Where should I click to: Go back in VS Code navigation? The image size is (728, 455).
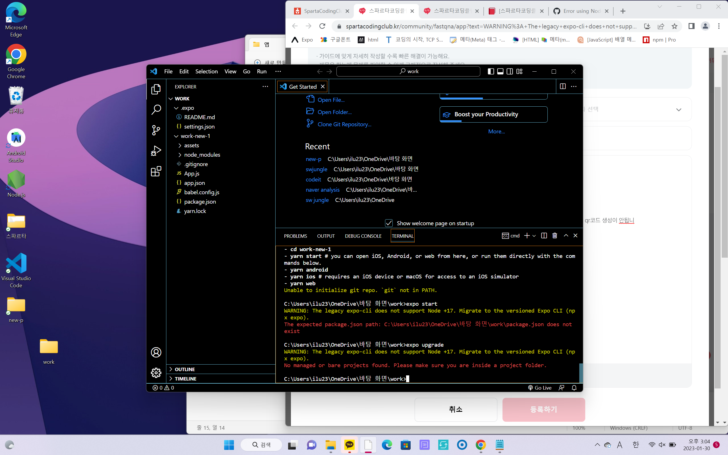pyautogui.click(x=319, y=71)
